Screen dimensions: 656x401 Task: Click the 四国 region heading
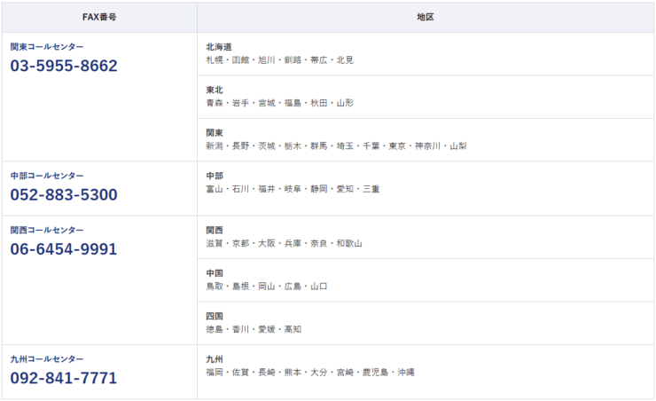215,316
